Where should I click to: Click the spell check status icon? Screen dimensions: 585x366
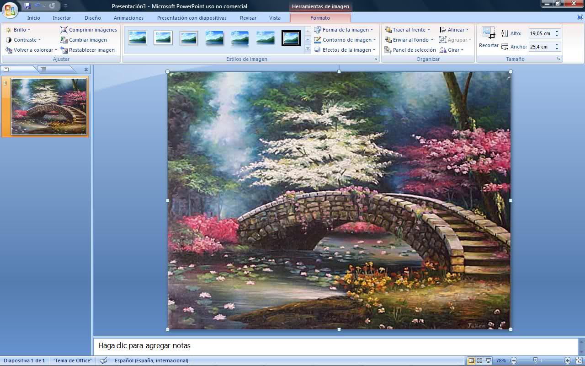click(104, 361)
